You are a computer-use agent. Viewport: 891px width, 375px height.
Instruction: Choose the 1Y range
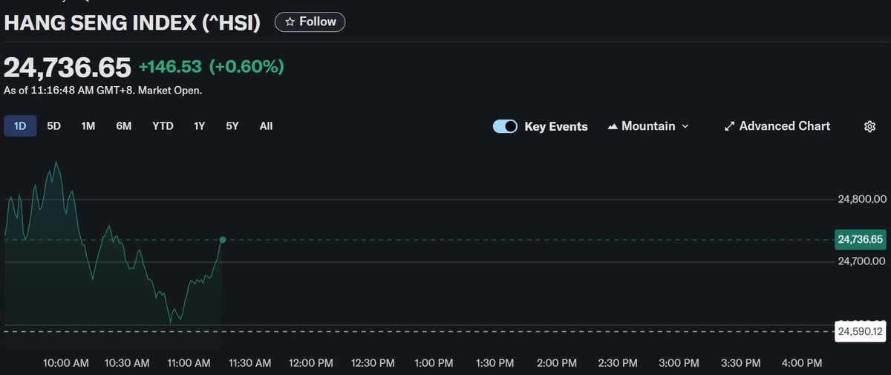coord(199,126)
